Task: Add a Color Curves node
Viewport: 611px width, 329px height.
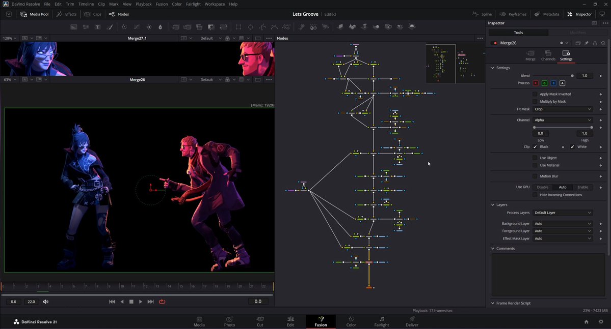Action: pyautogui.click(x=137, y=27)
